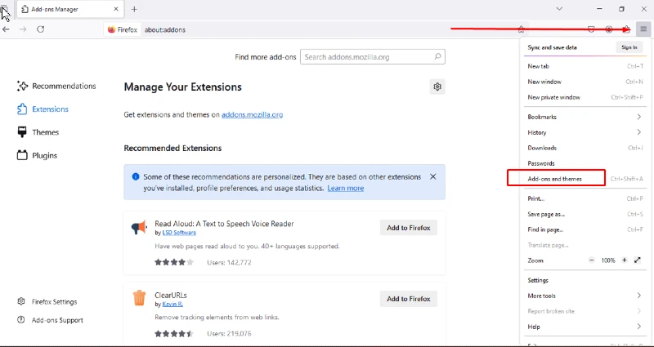Click the ClearURLs extension title
The width and height of the screenshot is (654, 347).
(x=171, y=296)
